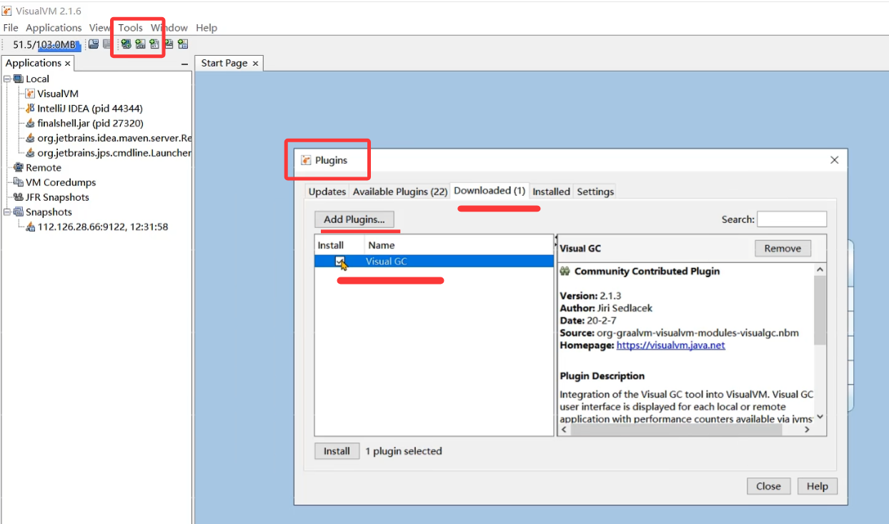
Task: Click the Load snapshot toolbar icon
Action: point(94,44)
